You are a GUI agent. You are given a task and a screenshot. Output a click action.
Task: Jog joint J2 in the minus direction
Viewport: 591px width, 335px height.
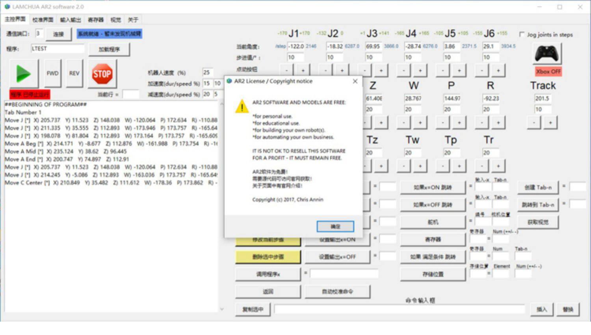tap(325, 70)
